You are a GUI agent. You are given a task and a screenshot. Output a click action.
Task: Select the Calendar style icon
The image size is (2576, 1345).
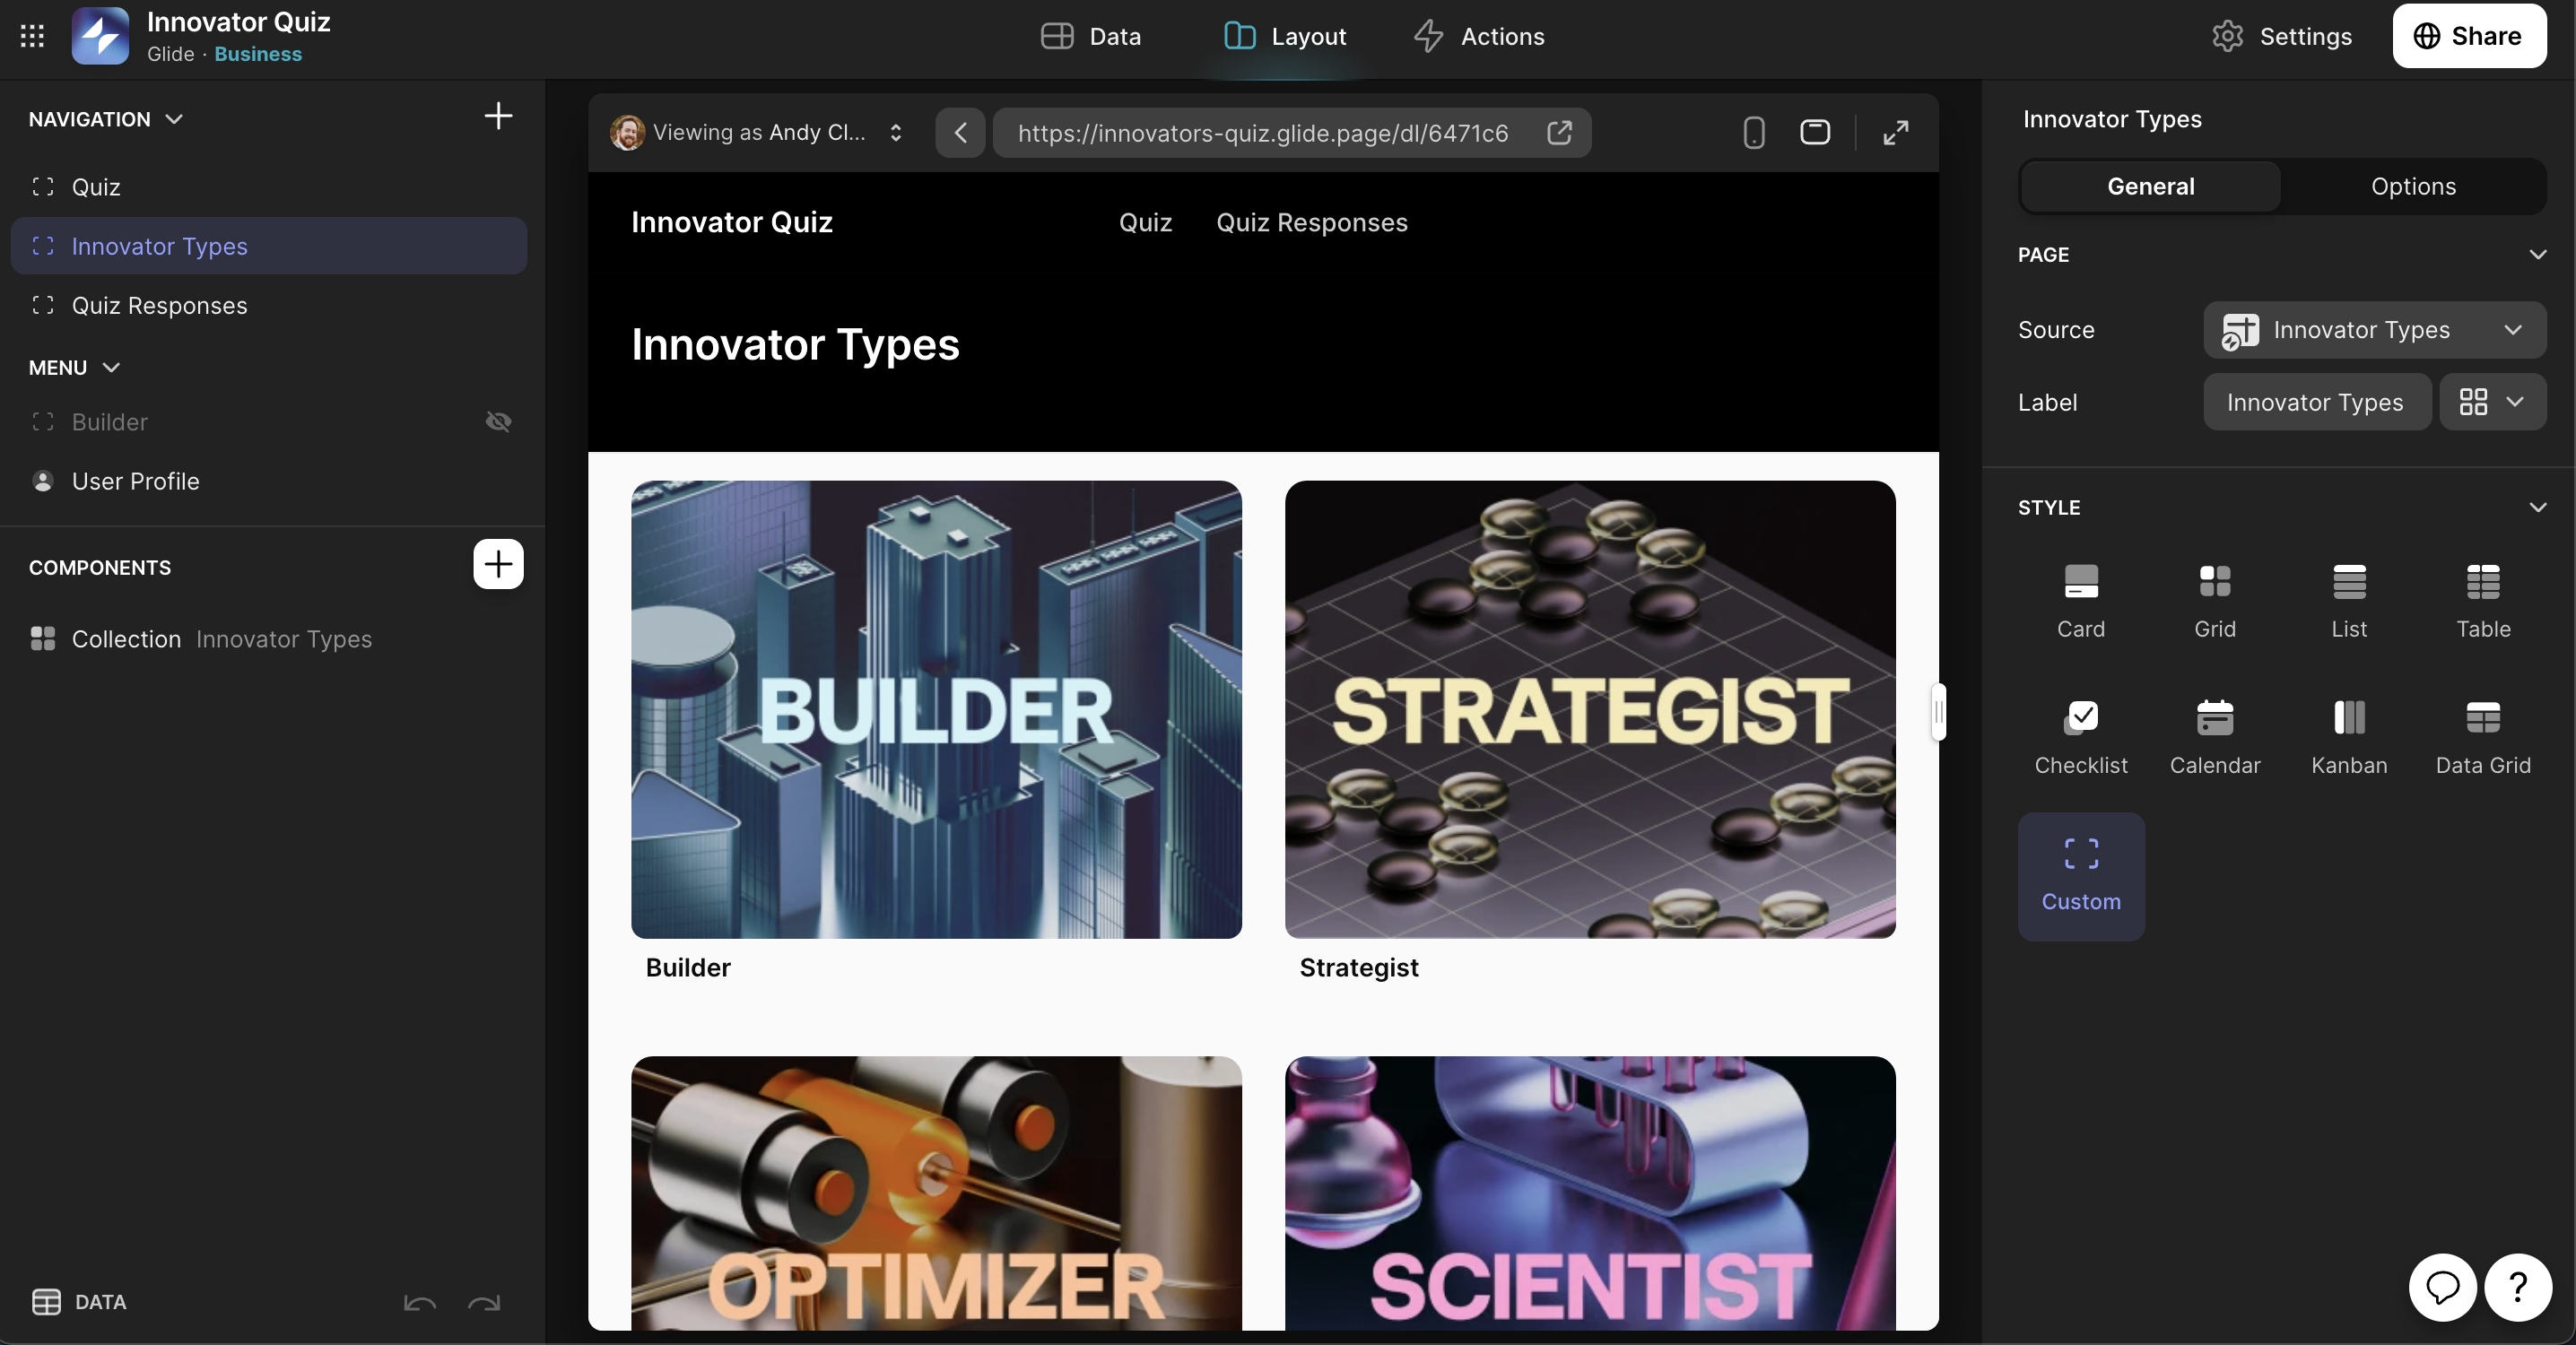[x=2215, y=738]
